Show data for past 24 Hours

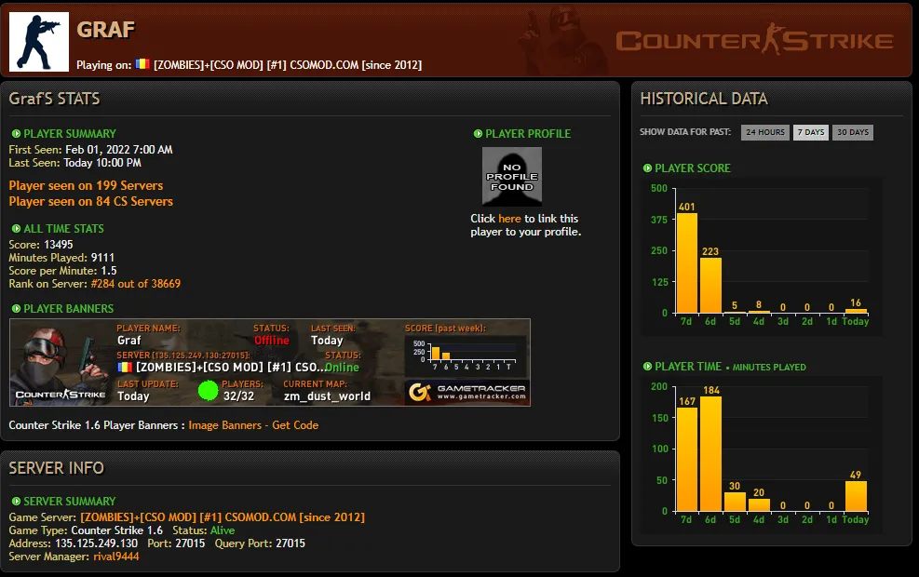[x=764, y=132]
